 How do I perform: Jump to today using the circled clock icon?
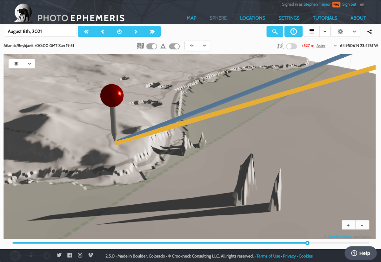point(119,31)
